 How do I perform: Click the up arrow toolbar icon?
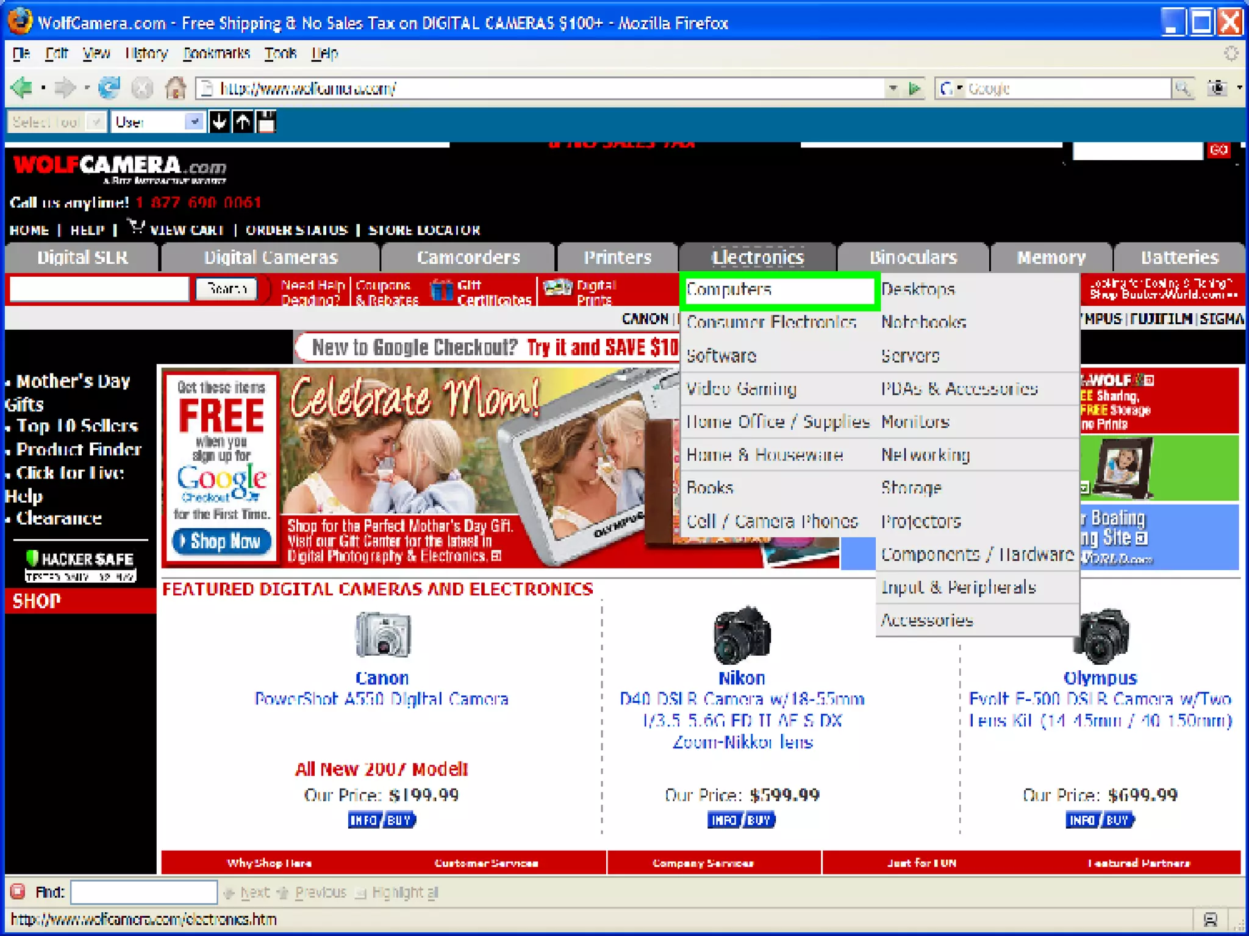(243, 122)
